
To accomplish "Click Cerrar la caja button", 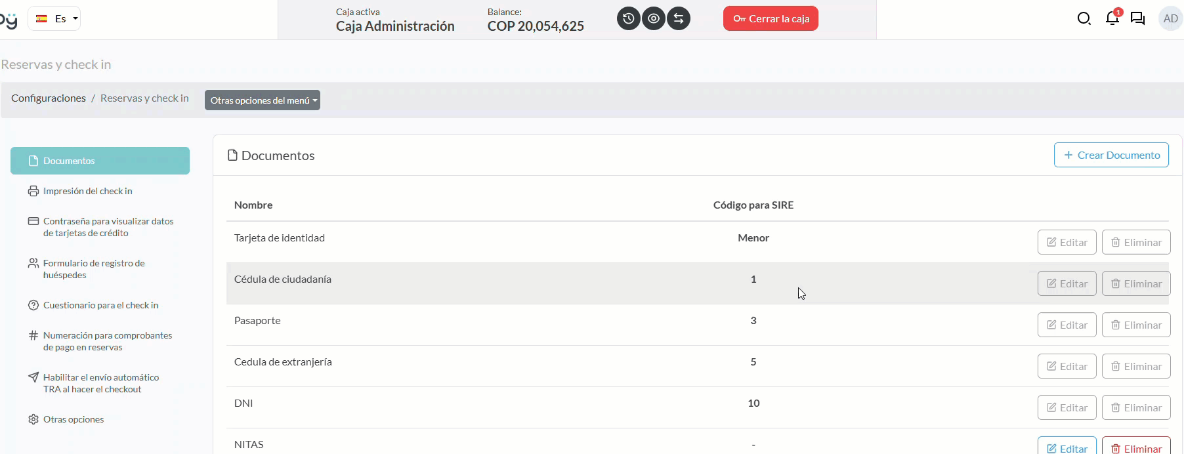I will [771, 18].
